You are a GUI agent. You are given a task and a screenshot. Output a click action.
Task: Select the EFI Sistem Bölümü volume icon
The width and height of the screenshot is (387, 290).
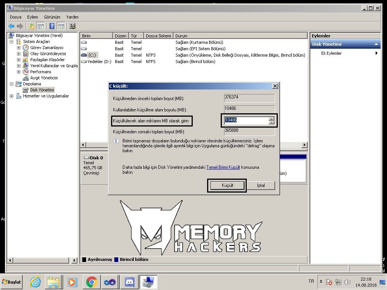[x=84, y=49]
